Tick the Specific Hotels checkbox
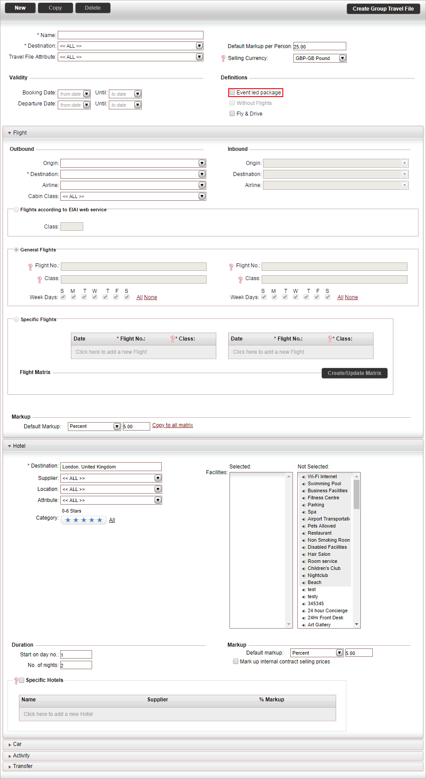Image resolution: width=426 pixels, height=779 pixels. pos(22,680)
